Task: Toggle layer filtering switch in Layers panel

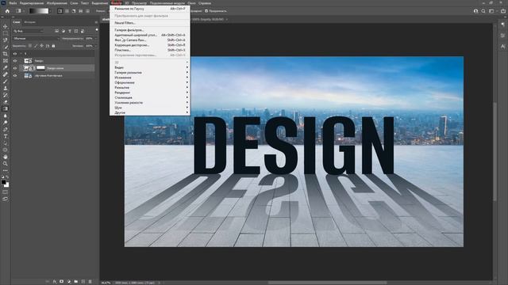Action: click(x=97, y=30)
